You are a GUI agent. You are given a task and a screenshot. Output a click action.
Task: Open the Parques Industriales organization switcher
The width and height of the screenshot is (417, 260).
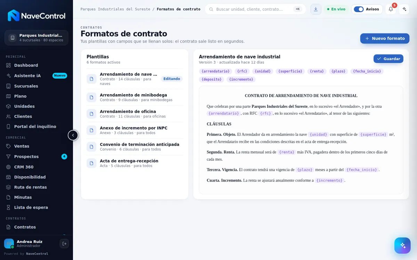[36, 38]
